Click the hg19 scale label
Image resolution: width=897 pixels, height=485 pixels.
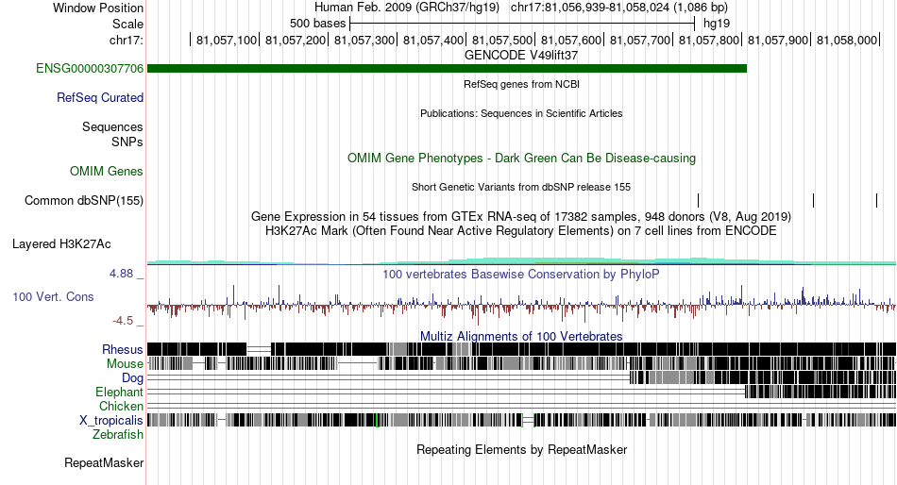click(717, 24)
